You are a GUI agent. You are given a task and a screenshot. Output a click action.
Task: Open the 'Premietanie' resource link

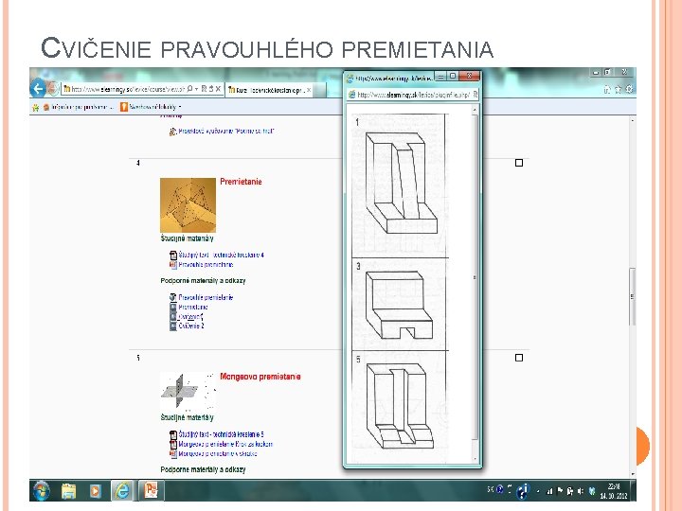point(193,308)
